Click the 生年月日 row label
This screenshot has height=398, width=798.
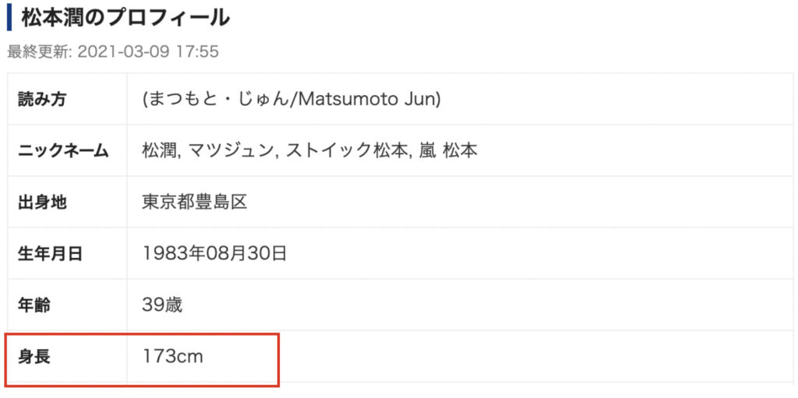pos(51,254)
